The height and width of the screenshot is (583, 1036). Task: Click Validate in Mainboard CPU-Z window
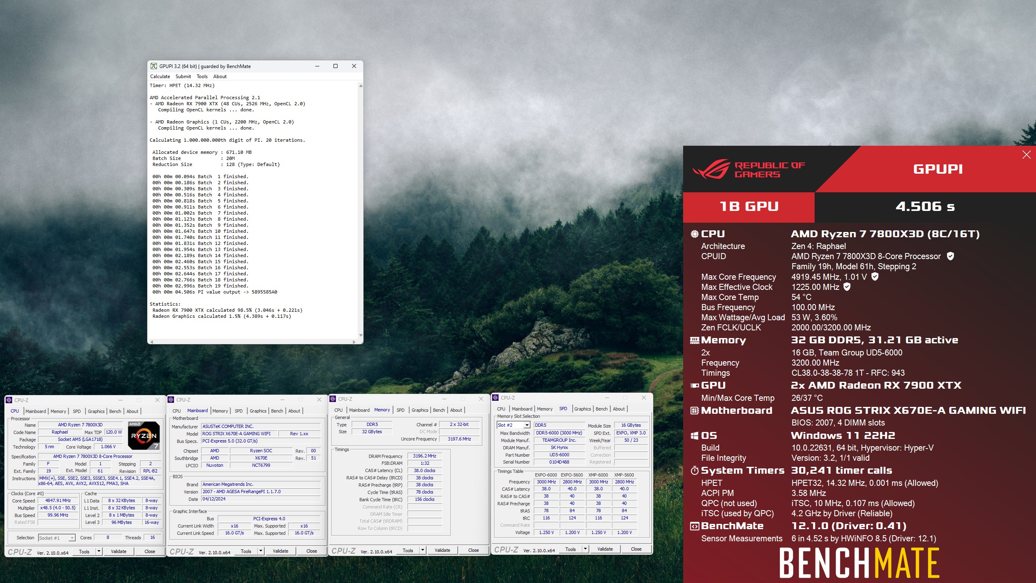point(280,551)
